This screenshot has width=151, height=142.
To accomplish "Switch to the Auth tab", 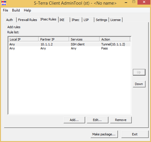I will coord(10,20).
